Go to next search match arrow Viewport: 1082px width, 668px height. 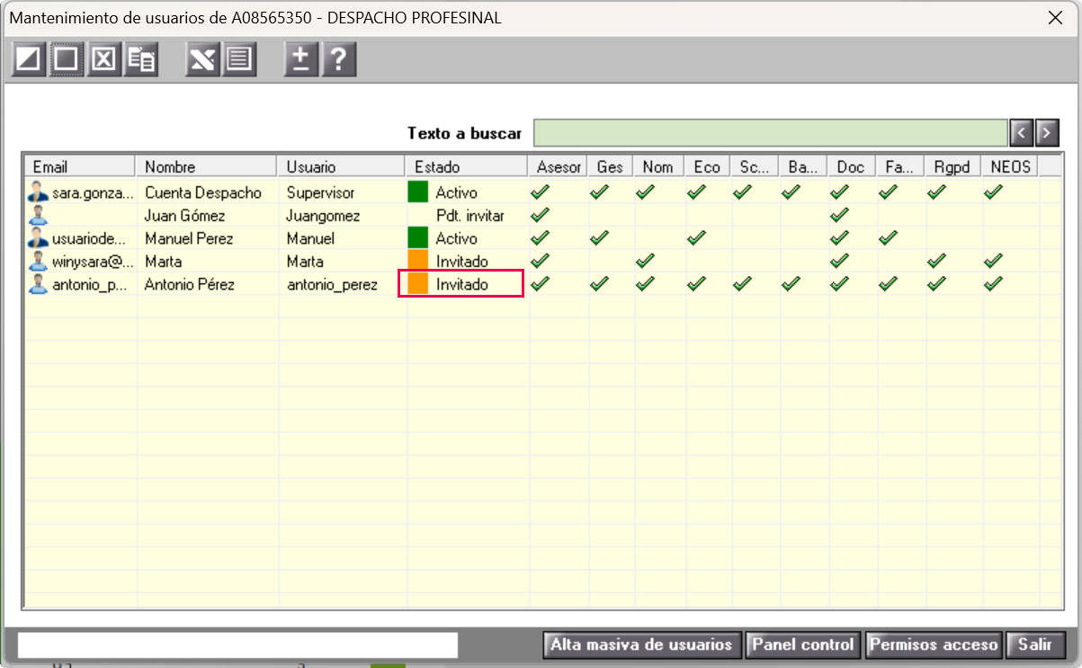pos(1046,133)
